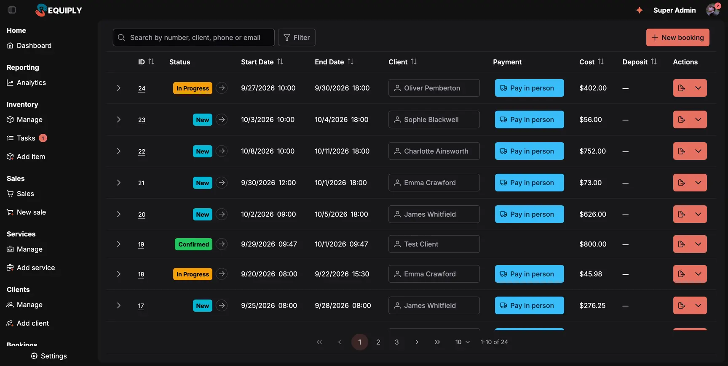Open rows-per-page dropdown showing 10

(x=462, y=342)
